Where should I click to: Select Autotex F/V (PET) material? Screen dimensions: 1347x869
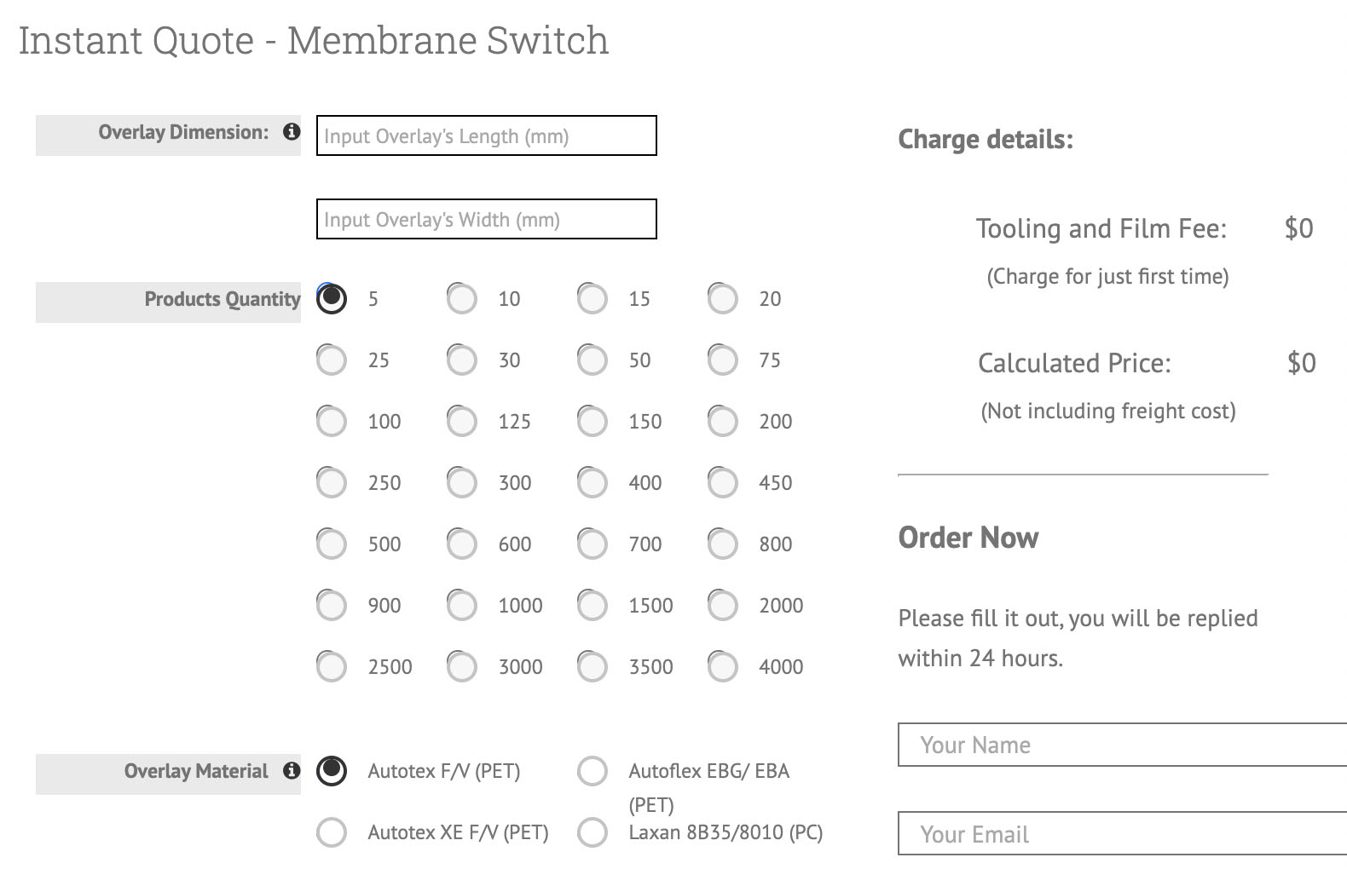click(332, 771)
